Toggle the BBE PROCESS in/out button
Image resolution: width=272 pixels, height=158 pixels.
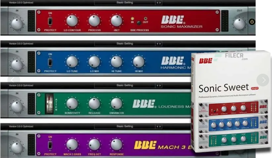coord(139,23)
